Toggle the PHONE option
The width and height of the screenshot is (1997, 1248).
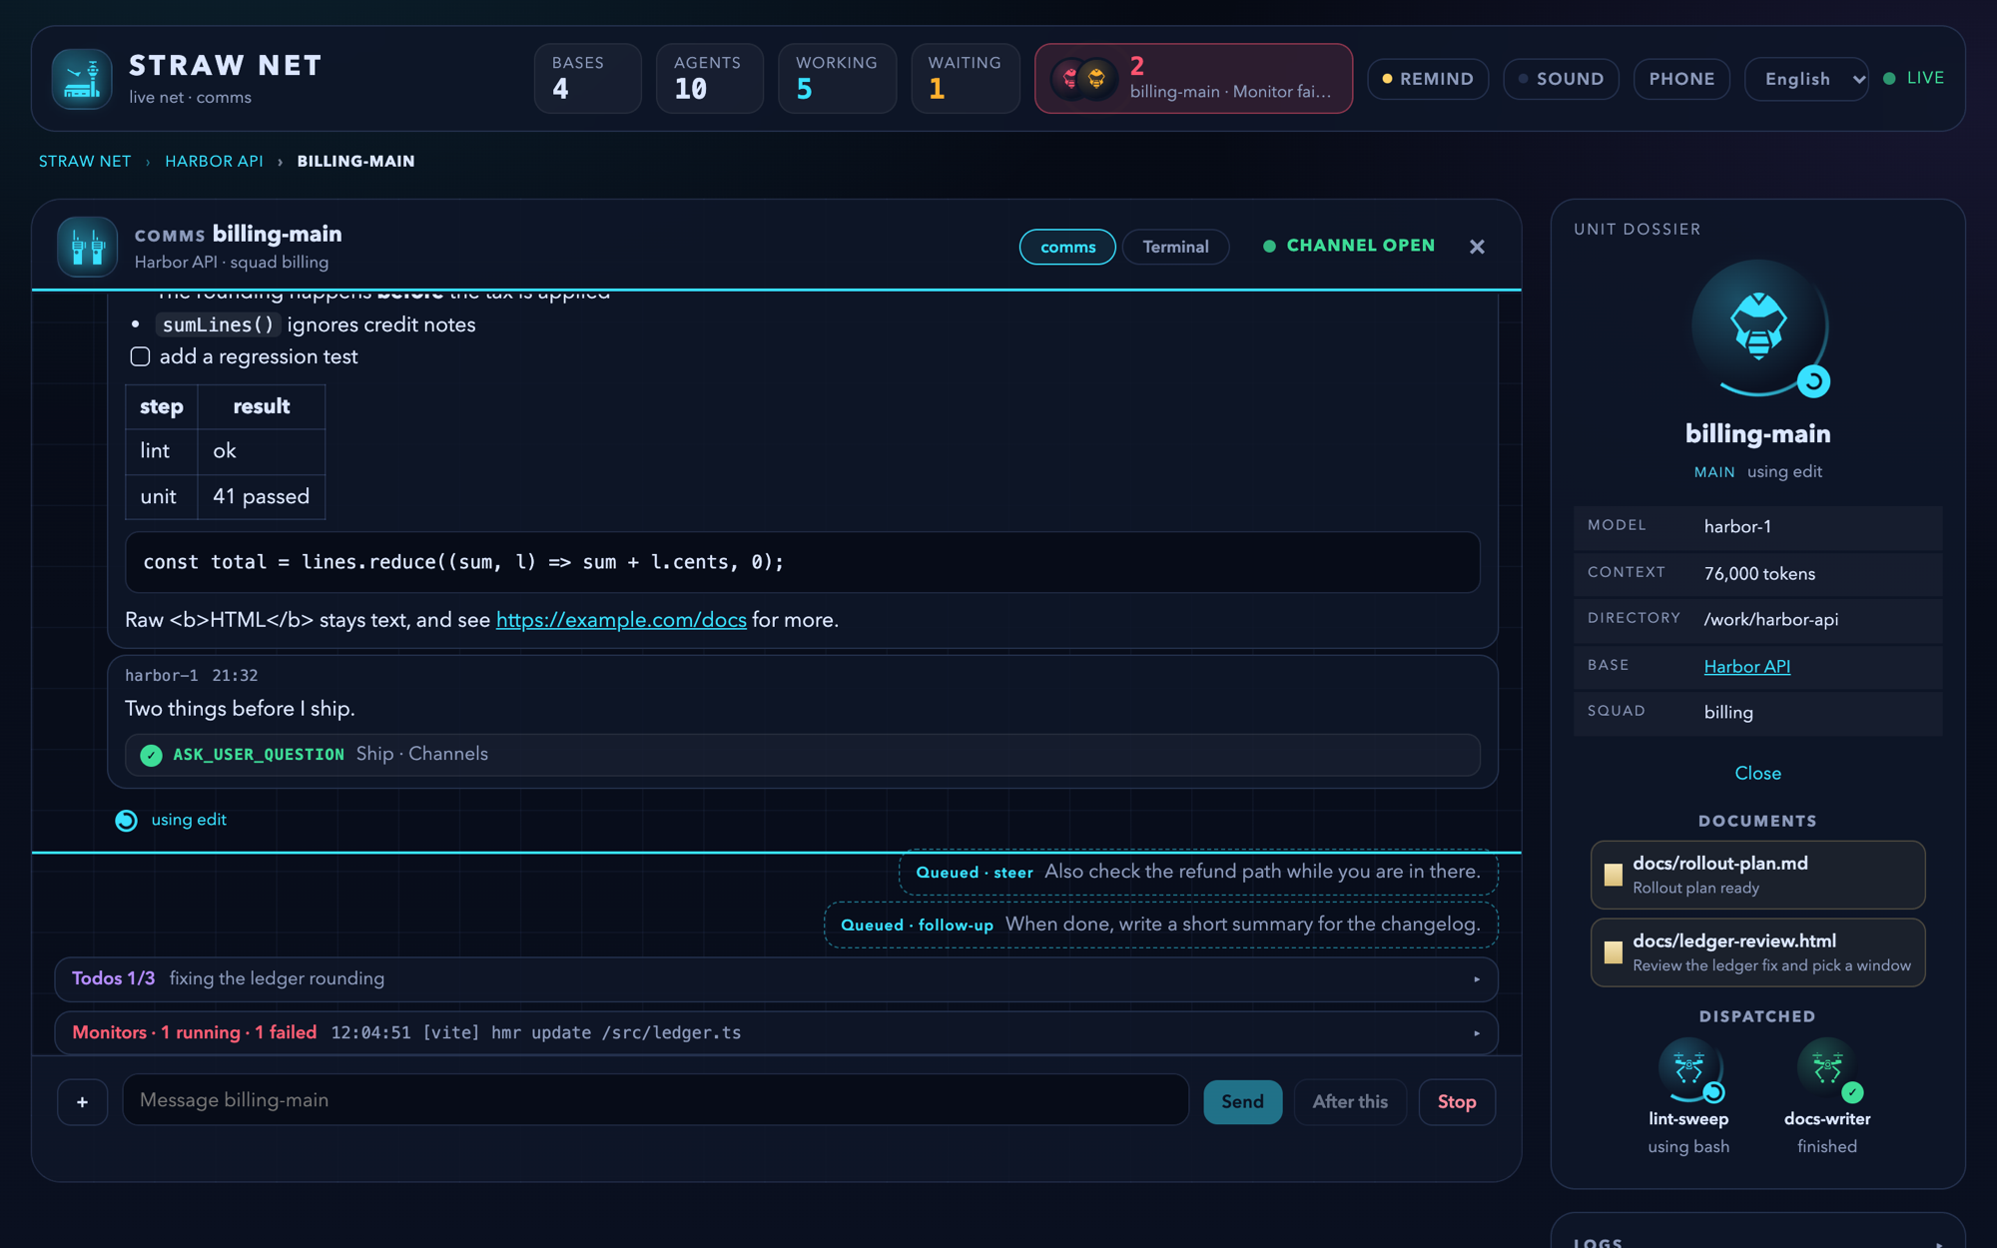coord(1681,79)
